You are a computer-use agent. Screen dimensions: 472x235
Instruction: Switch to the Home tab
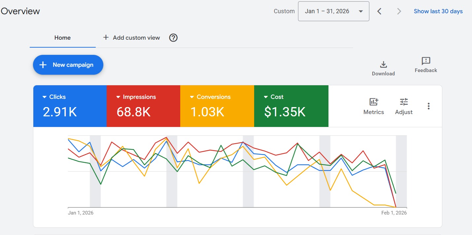[x=62, y=38]
